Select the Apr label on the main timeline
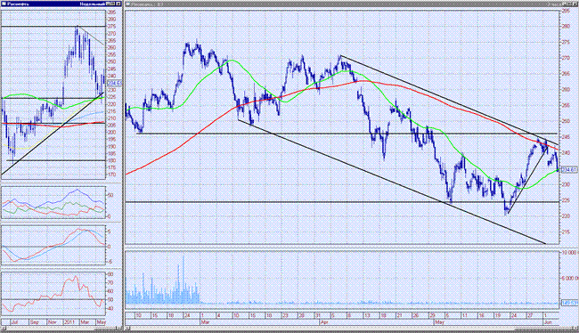This screenshot has height=333, width=579. 324,322
